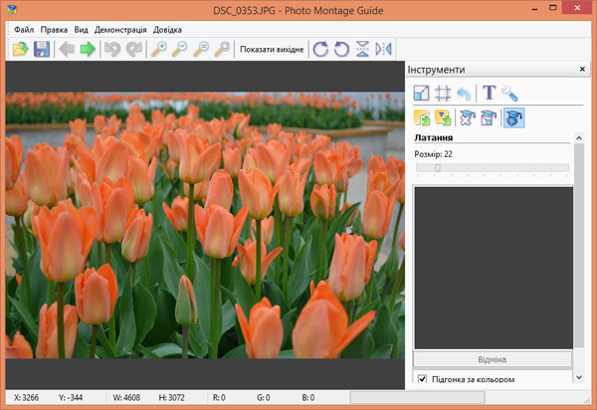Save the image with the floppy disk icon

click(42, 49)
